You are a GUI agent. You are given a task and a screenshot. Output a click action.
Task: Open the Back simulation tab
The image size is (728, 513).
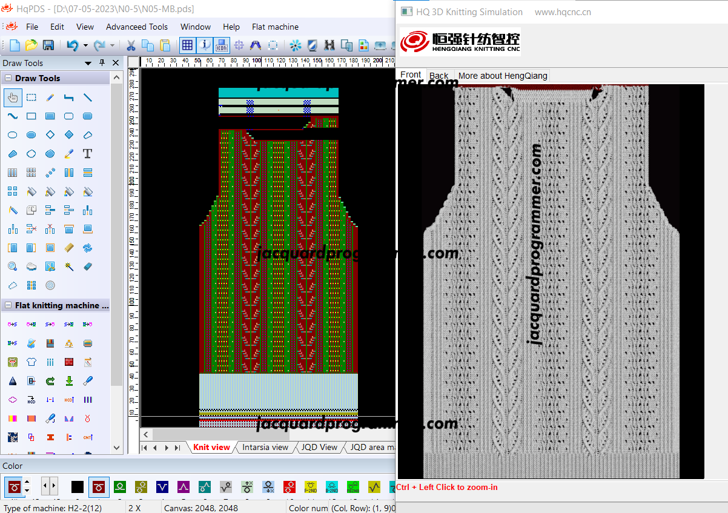click(x=439, y=76)
